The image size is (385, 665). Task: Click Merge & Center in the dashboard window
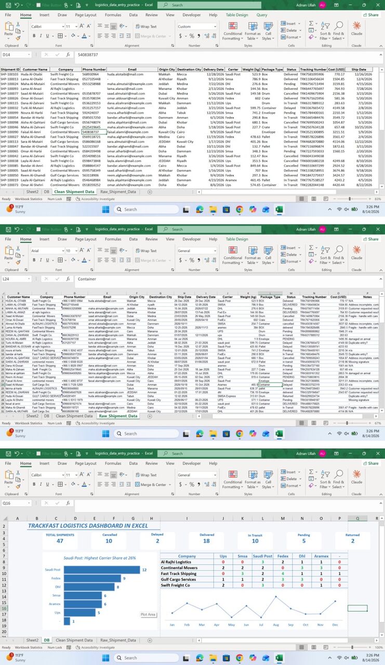pos(150,484)
